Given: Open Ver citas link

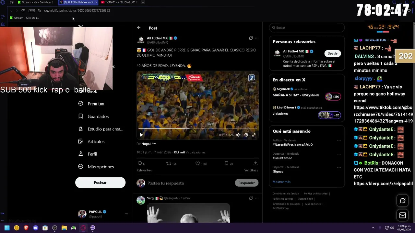Looking at the screenshot, I should pos(251,170).
